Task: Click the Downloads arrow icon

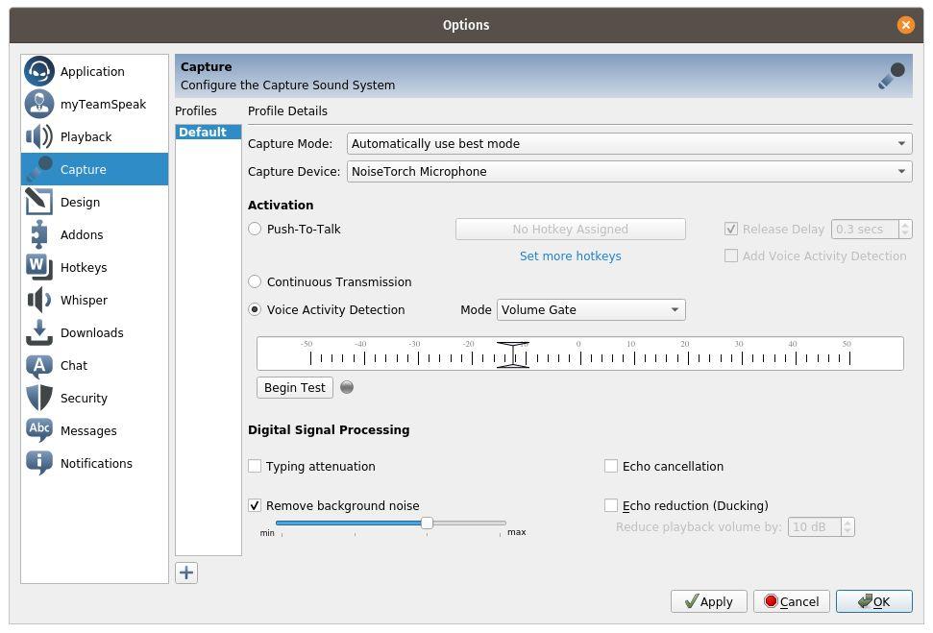Action: click(39, 332)
